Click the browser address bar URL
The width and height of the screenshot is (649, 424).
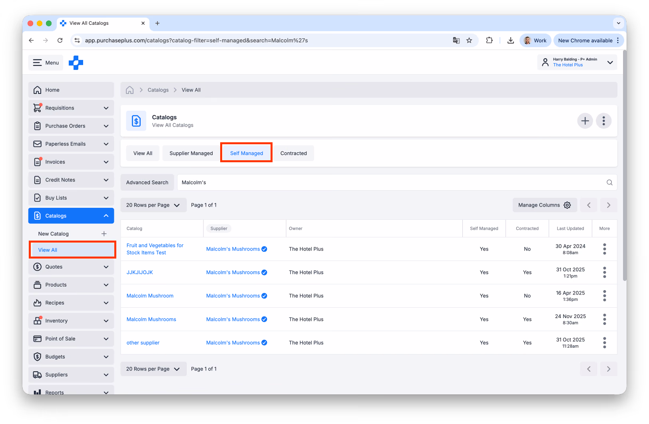[x=196, y=40]
